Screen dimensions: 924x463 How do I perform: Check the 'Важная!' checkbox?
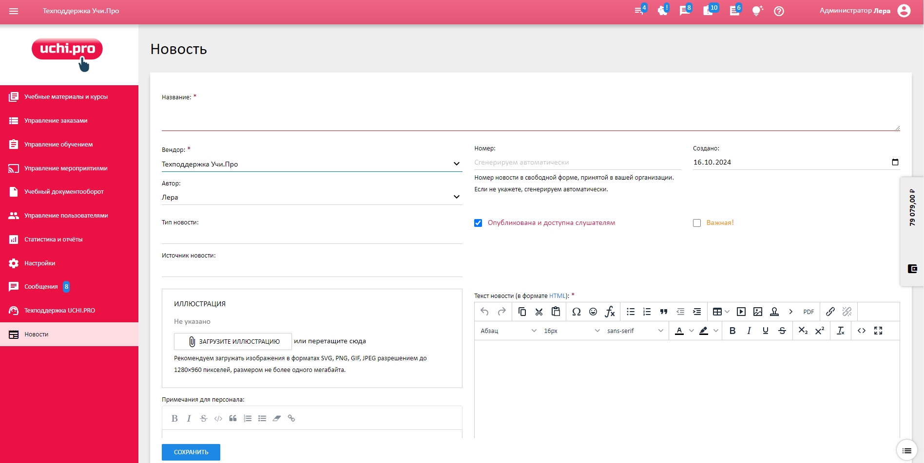click(x=697, y=223)
